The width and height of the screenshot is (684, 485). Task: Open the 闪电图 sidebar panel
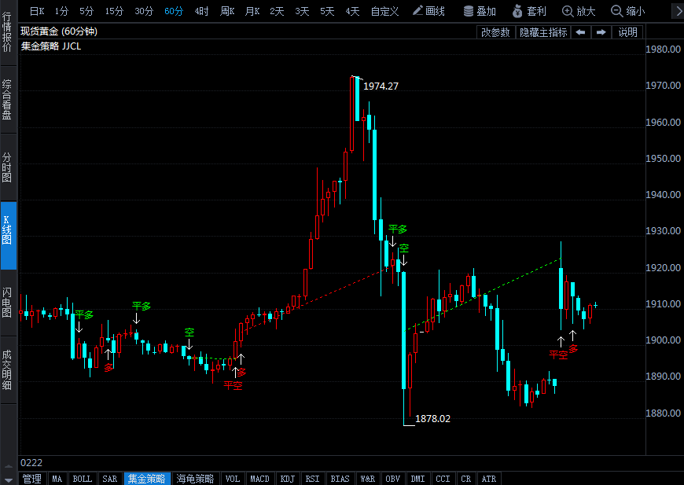(x=7, y=303)
